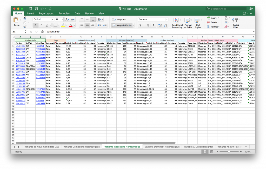266x169 pixels.
Task: Click the Fill down icon
Action: pyautogui.click(x=226, y=22)
